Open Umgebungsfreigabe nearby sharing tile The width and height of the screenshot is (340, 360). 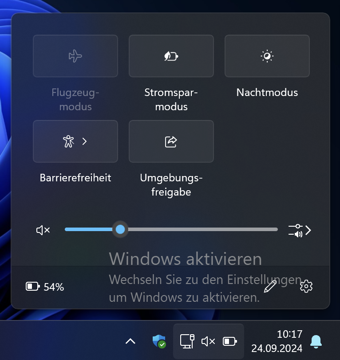pos(171,141)
